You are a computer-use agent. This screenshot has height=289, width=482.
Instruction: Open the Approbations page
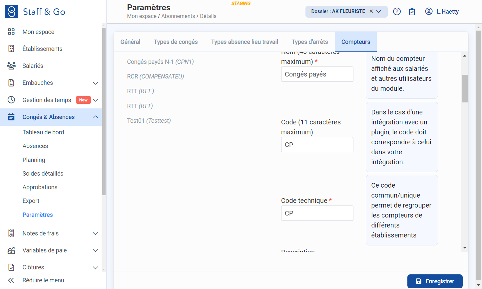click(x=40, y=187)
